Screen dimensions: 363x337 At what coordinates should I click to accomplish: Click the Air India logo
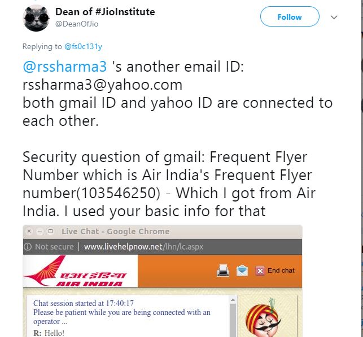point(76,271)
